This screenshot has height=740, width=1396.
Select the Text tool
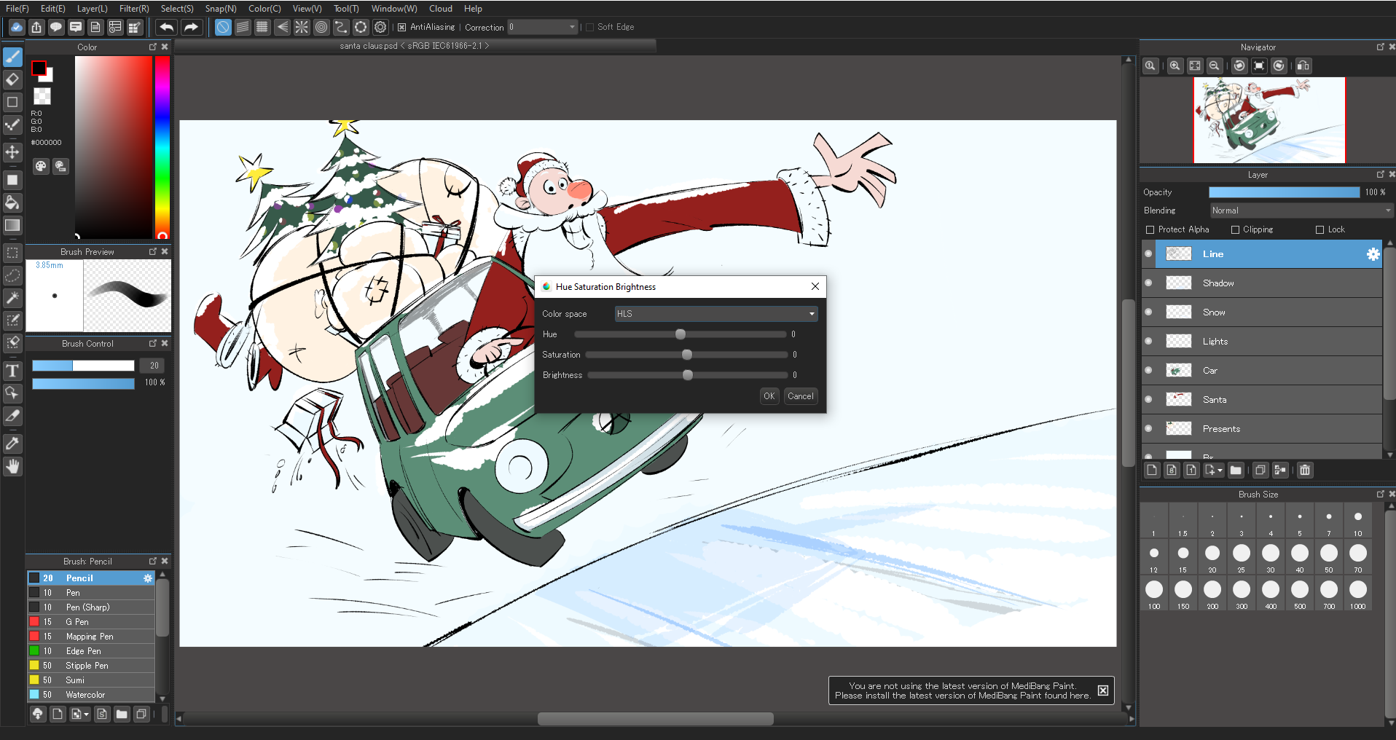point(12,371)
